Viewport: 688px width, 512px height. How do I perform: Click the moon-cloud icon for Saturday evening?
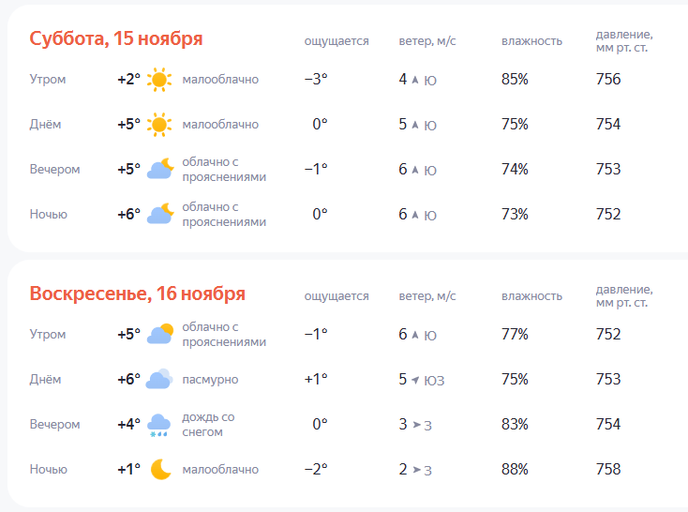[160, 169]
